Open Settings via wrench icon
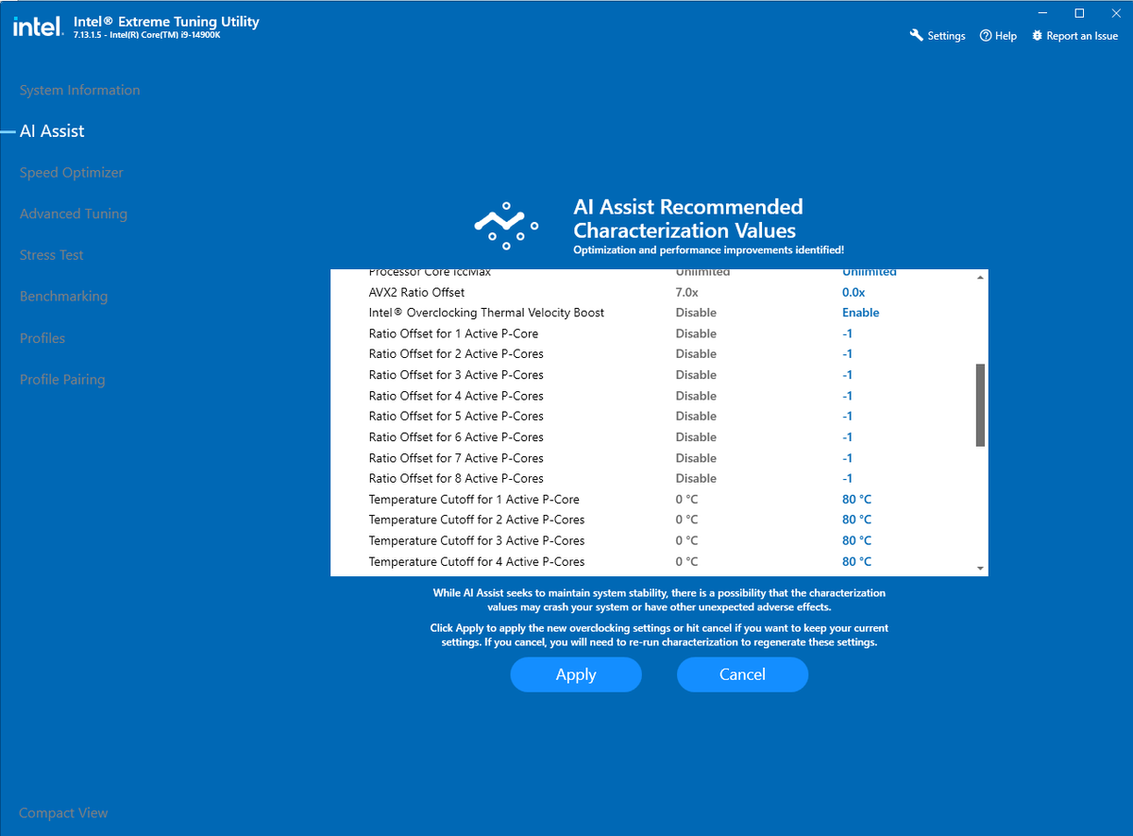Image resolution: width=1133 pixels, height=836 pixels. tap(916, 36)
